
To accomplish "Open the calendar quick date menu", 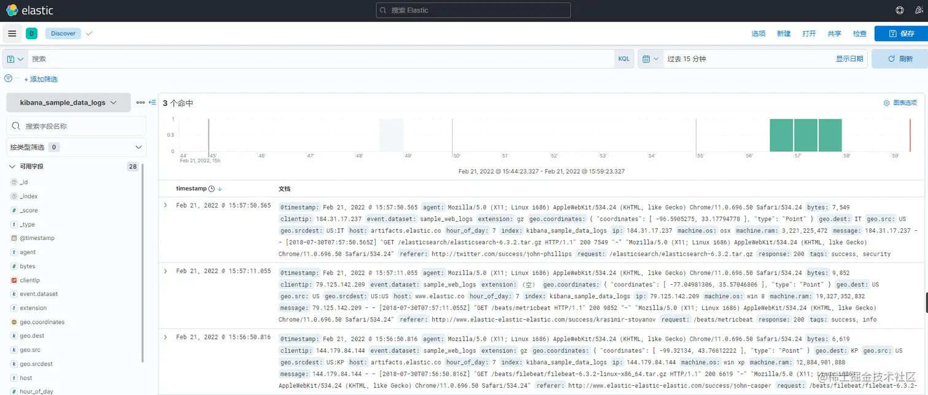I will point(651,59).
